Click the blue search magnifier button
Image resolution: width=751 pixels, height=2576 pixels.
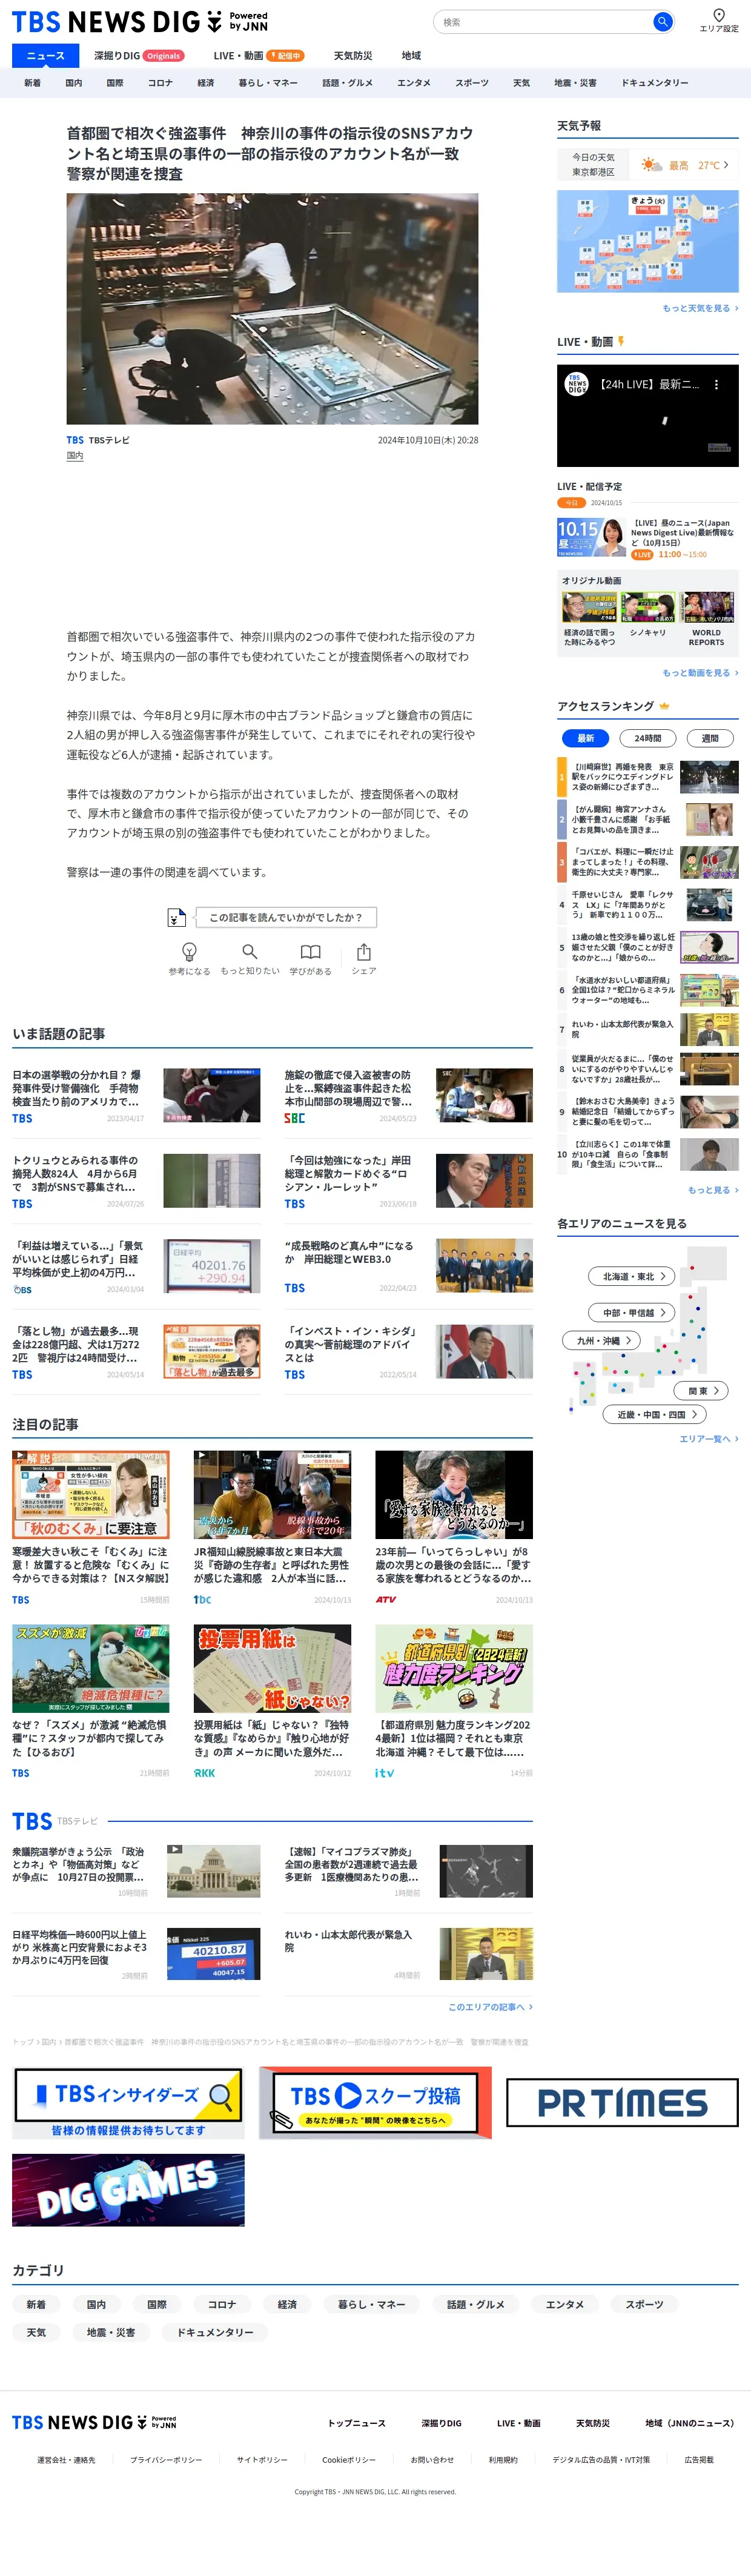click(x=662, y=22)
